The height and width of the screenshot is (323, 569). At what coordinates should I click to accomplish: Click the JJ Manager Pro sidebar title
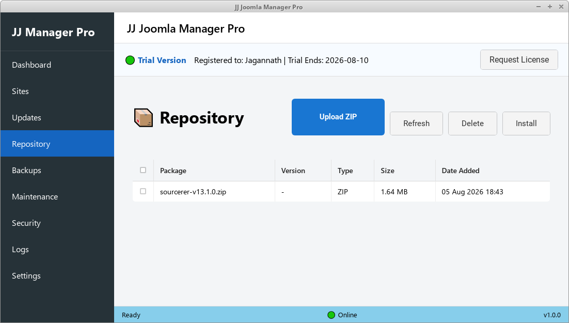53,33
